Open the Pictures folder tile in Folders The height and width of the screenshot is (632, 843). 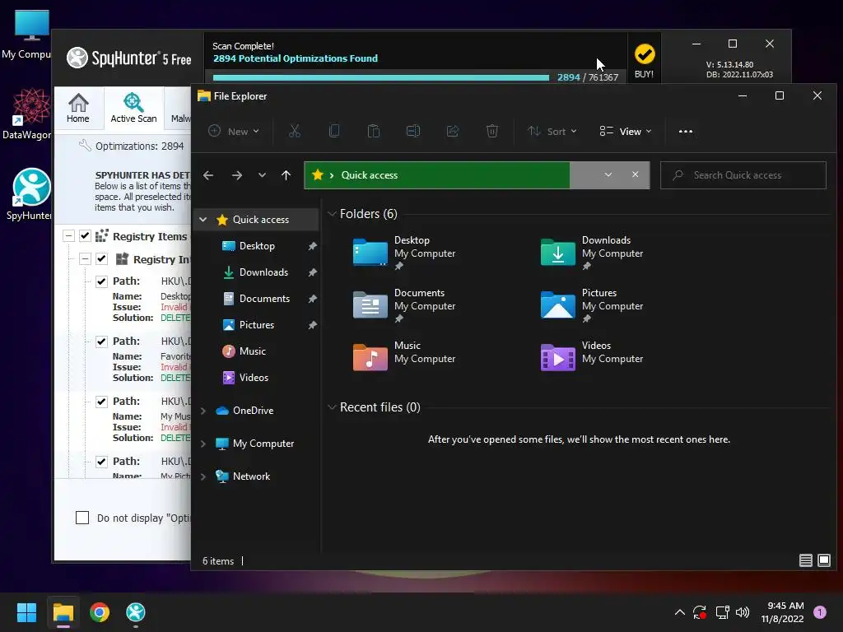point(592,305)
